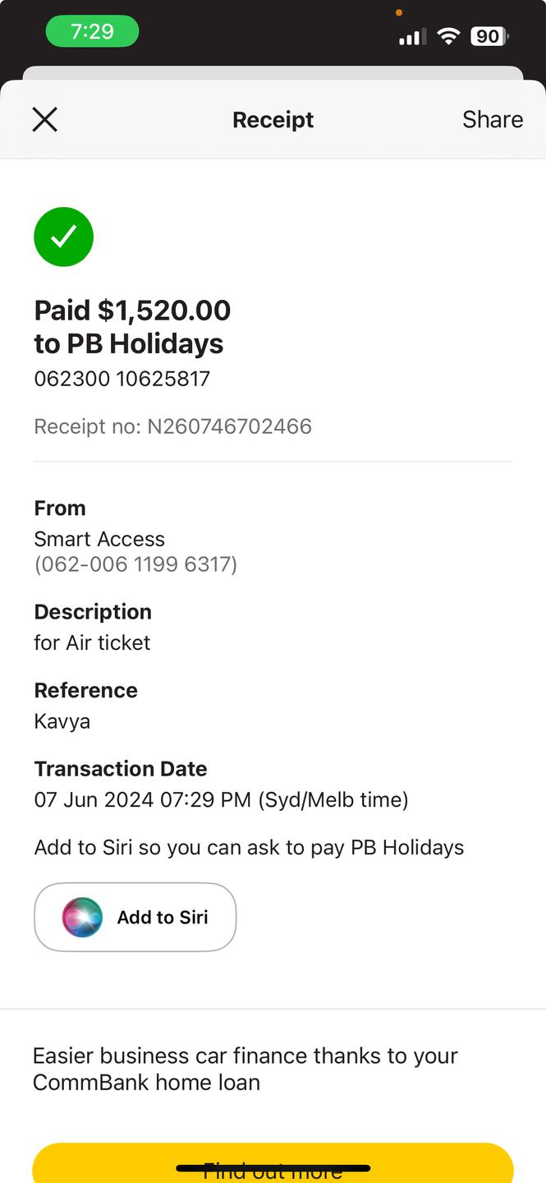
Task: Tap the green success checkmark icon
Action: (x=63, y=237)
